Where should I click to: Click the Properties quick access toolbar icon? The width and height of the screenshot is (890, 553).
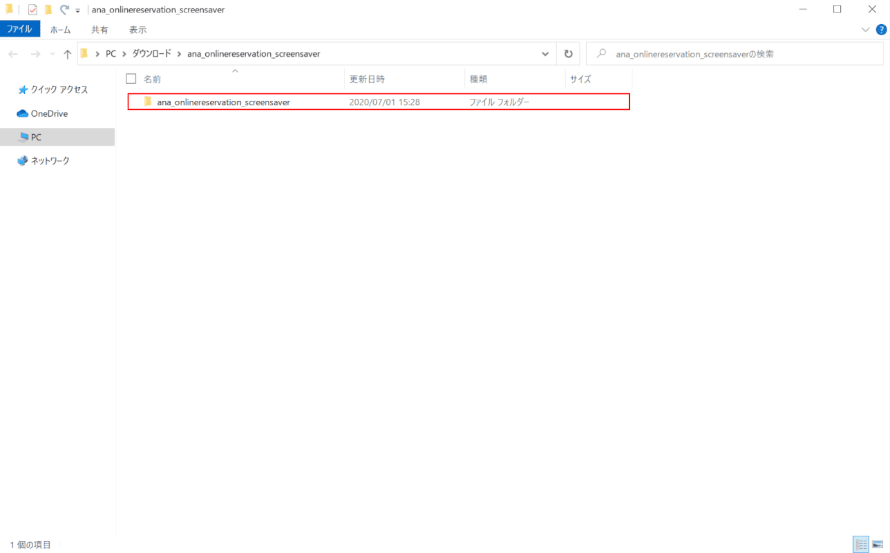[x=32, y=10]
